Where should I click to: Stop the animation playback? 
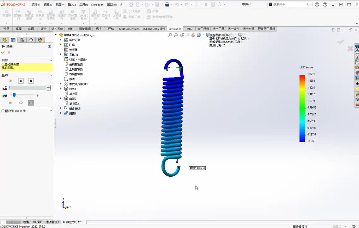pyautogui.click(x=31, y=81)
